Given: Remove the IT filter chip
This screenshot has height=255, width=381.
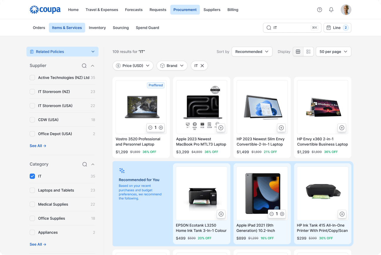Looking at the screenshot, I should 202,66.
